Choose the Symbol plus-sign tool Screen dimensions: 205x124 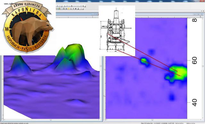[72, 6]
